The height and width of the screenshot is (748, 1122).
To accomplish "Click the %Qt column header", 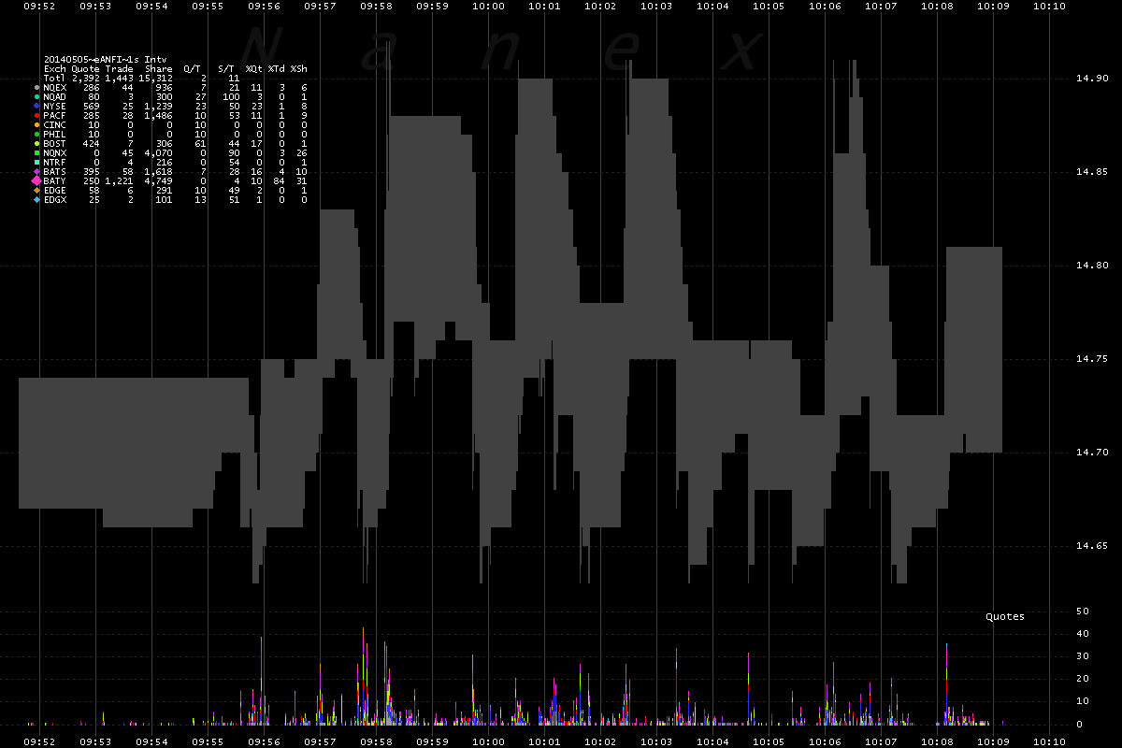I will click(x=254, y=68).
